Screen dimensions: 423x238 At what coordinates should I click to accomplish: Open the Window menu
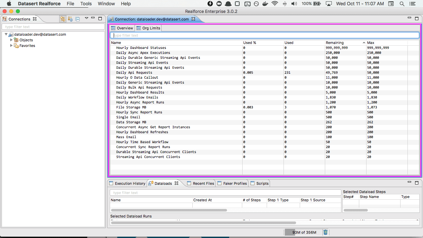(106, 4)
